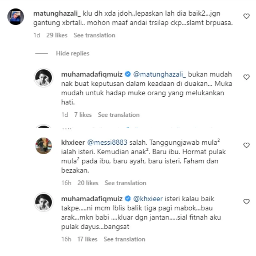See translation of the last reply
The image size is (256, 256).
pyautogui.click(x=124, y=239)
